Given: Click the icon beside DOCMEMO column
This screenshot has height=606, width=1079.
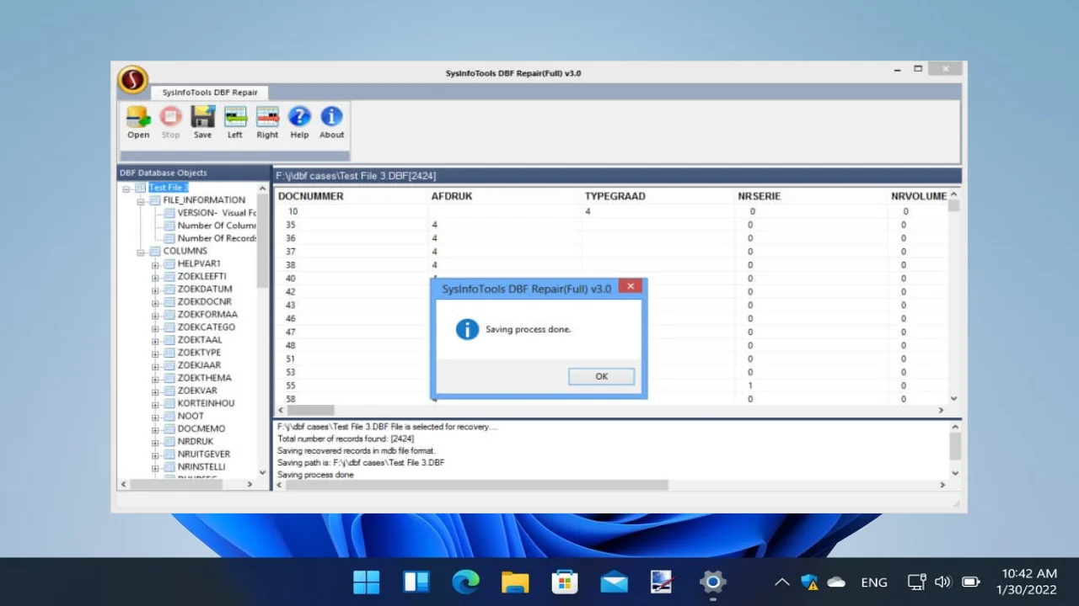Looking at the screenshot, I should point(169,428).
